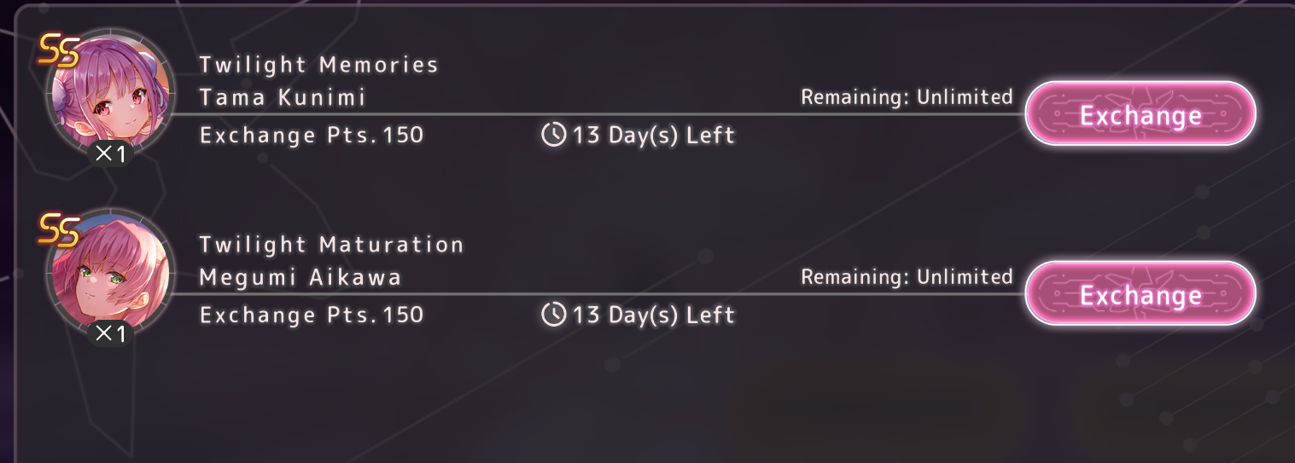Click Exchange button for Tama Kunimi
1295x463 pixels.
(1140, 114)
